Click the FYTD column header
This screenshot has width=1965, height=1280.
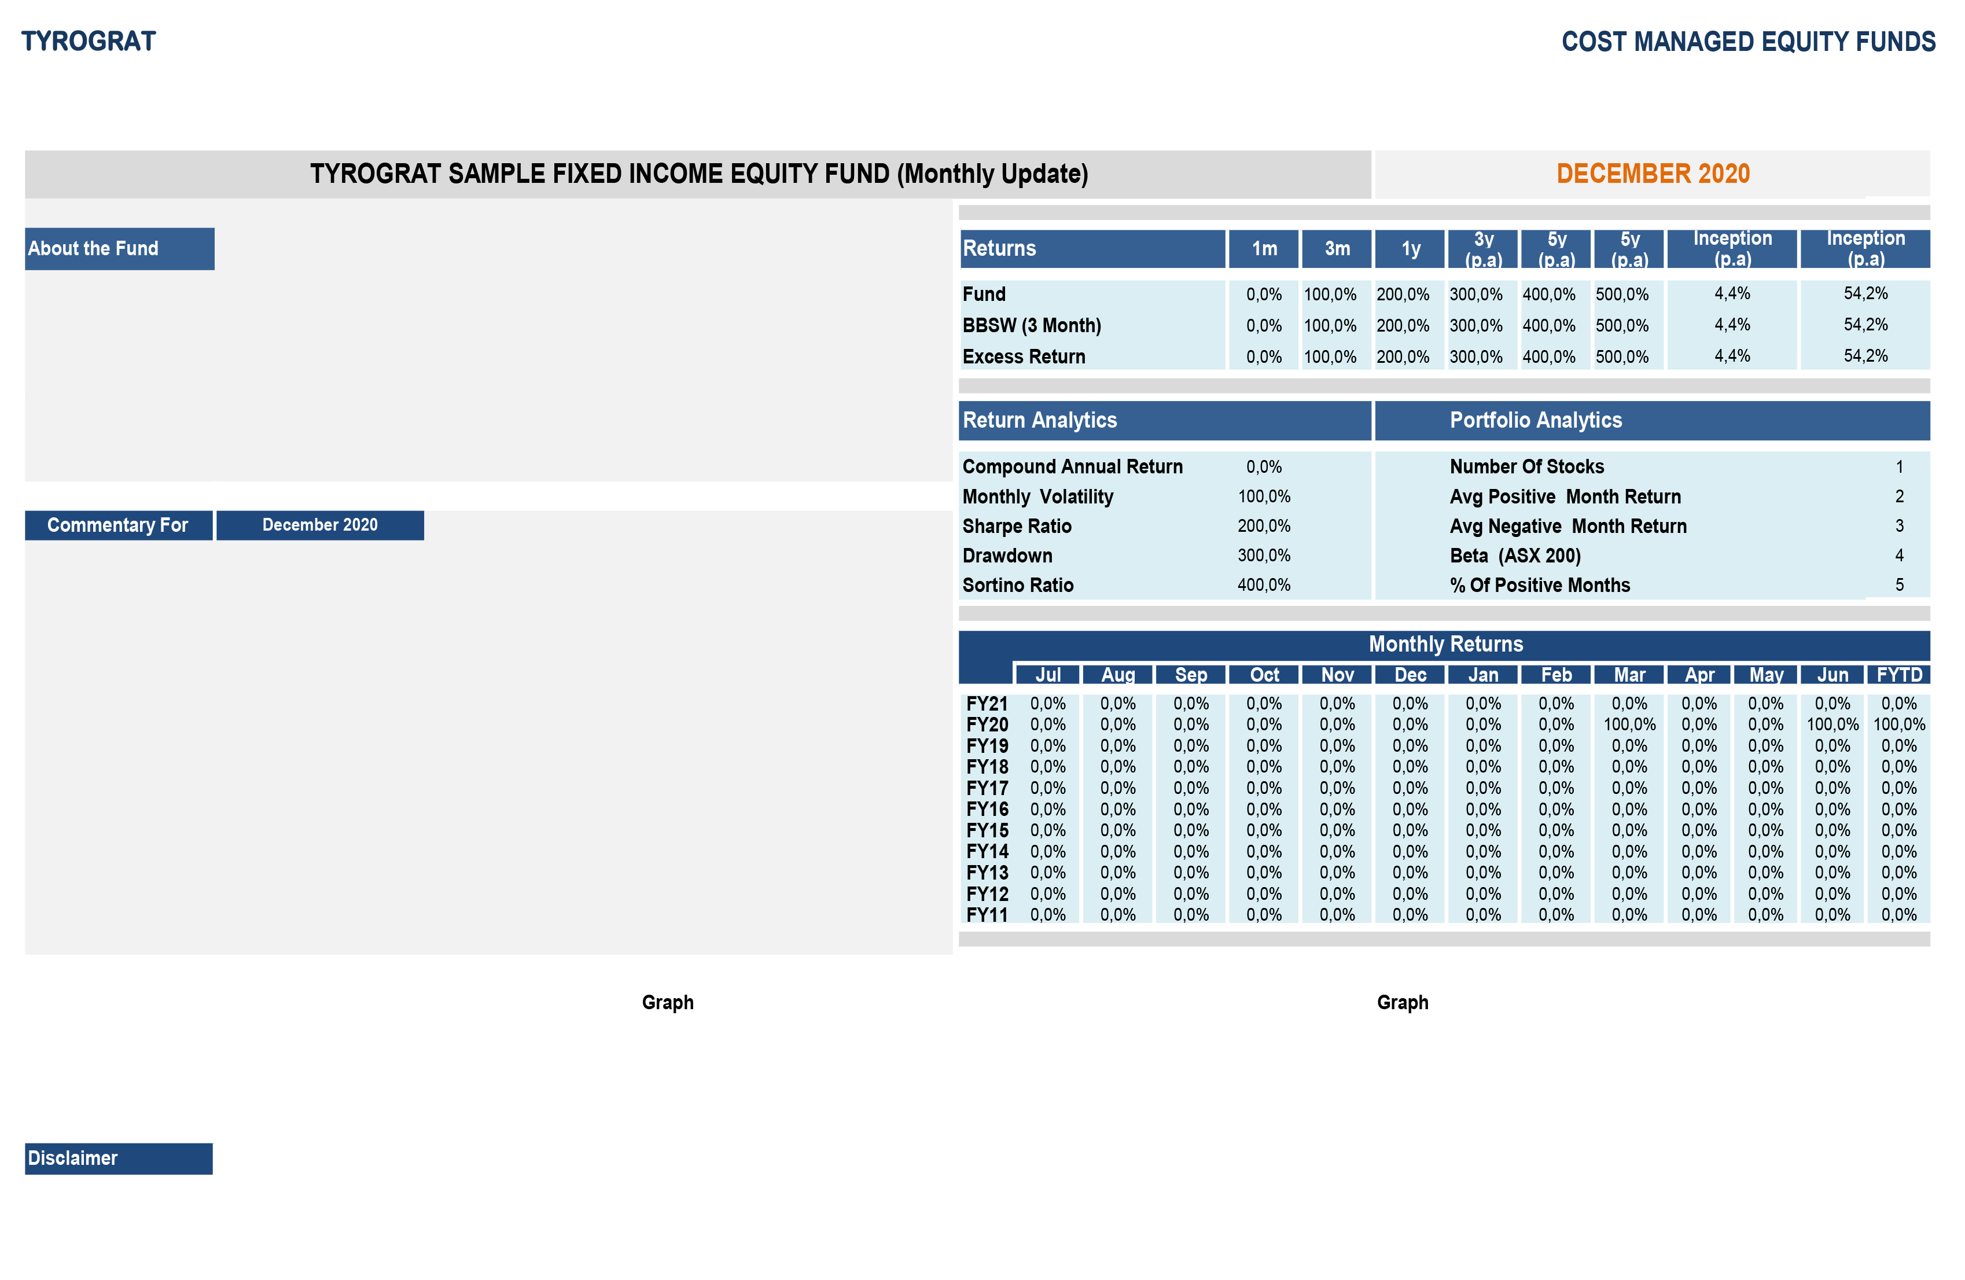1898,675
